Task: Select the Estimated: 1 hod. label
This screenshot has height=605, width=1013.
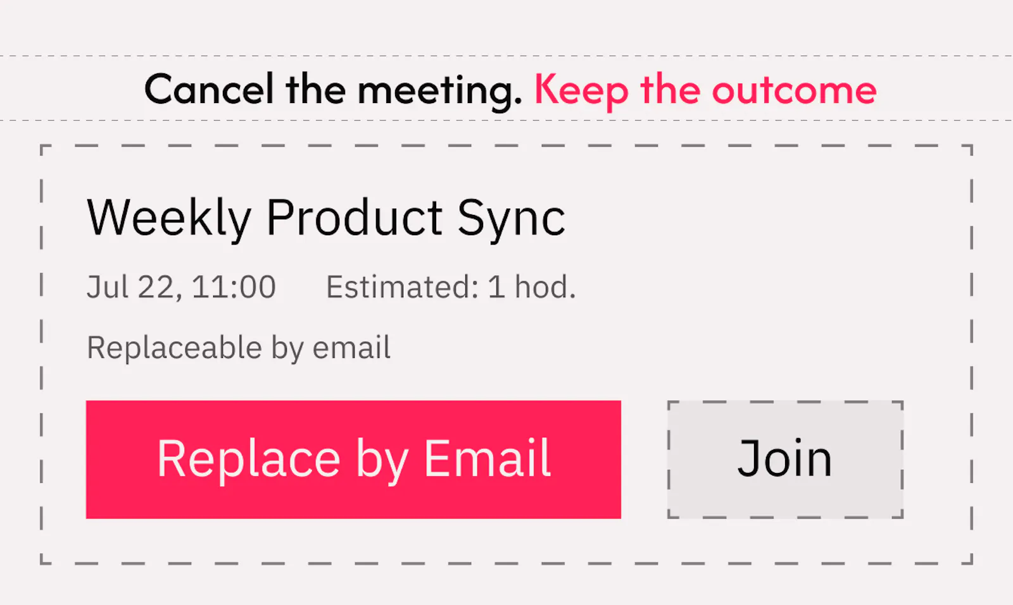Action: [x=451, y=288]
